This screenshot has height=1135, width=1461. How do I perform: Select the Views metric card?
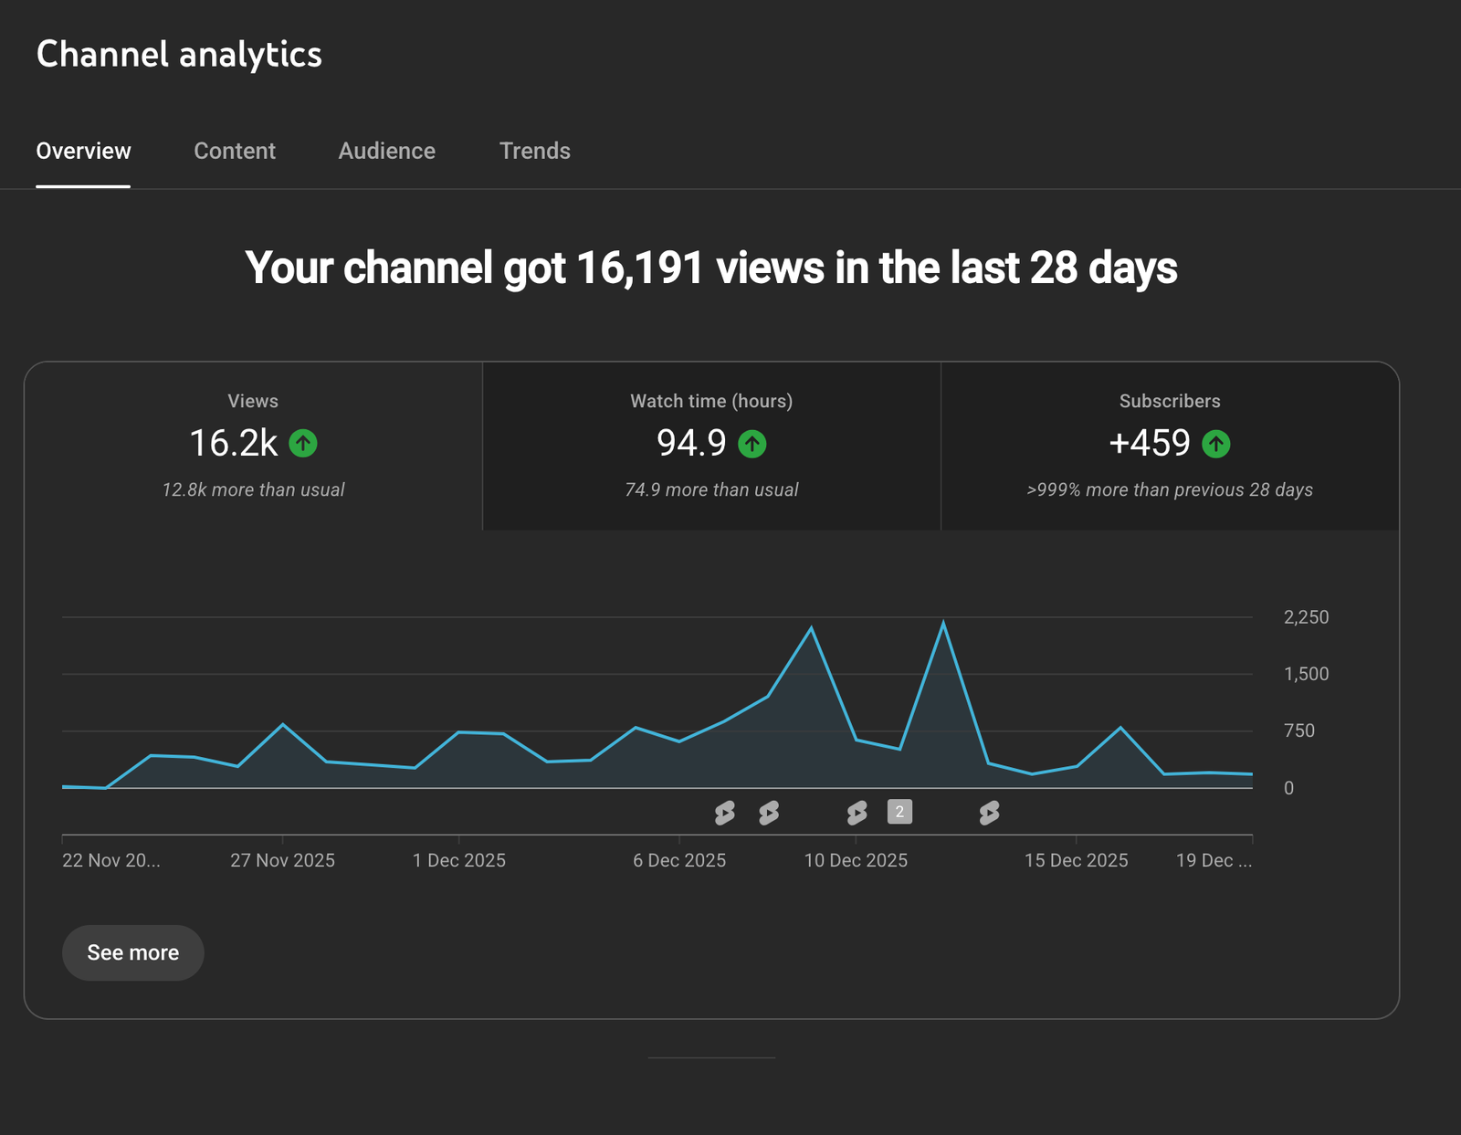coord(253,446)
